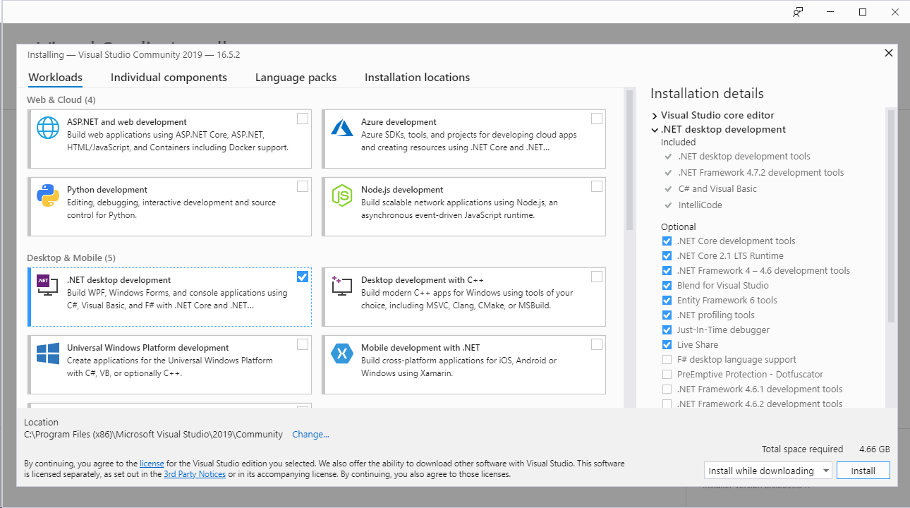910x508 pixels.
Task: Collapse .NET desktop development details
Action: (655, 130)
